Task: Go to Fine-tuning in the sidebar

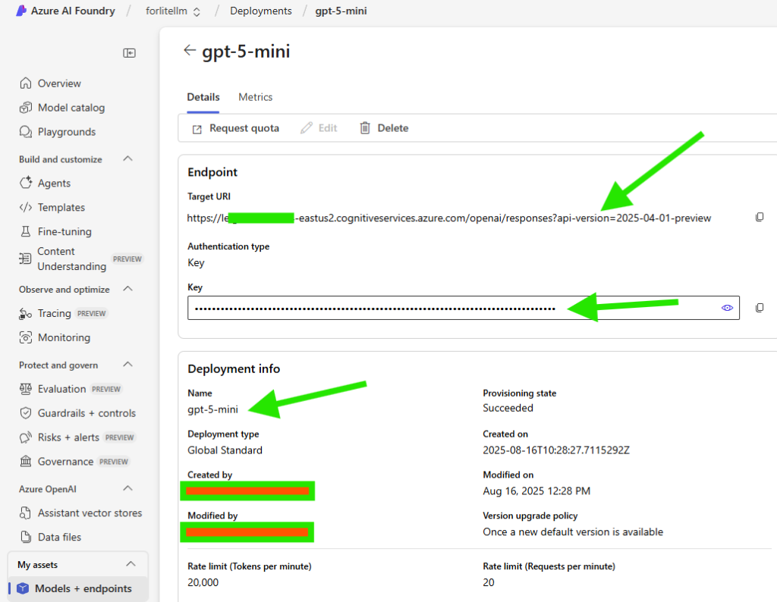Action: [58, 231]
